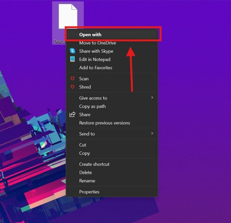Expand the Give access to submenu arrow

152,98
